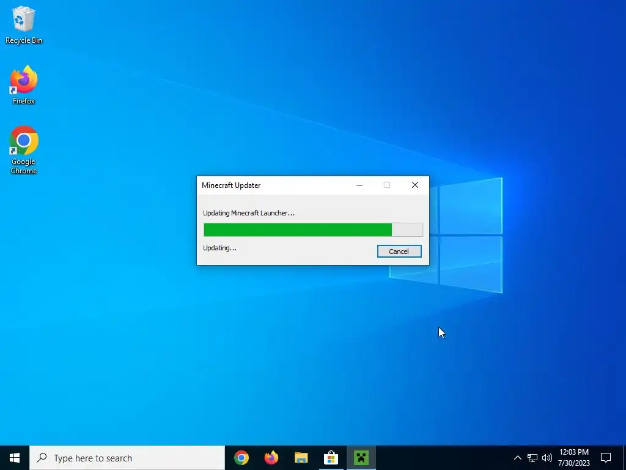The height and width of the screenshot is (470, 626).
Task: Launch Firefox from the taskbar
Action: point(271,458)
